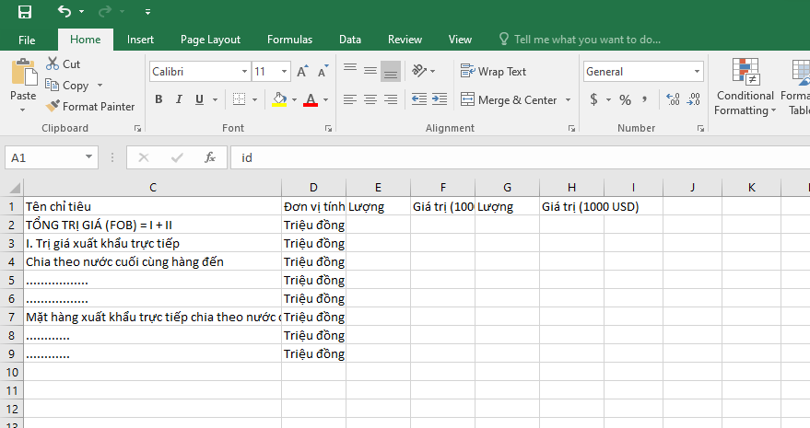
Task: Open the text Orientation options
Action: coord(423,71)
